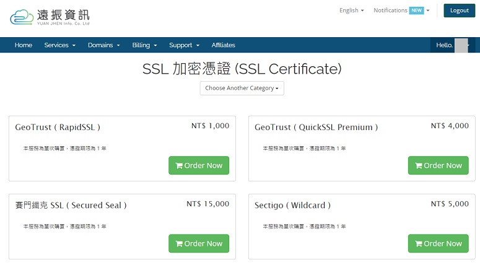This screenshot has height=265, width=480.
Task: Click the NT$ 15,000 price
Action: [x=208, y=204]
